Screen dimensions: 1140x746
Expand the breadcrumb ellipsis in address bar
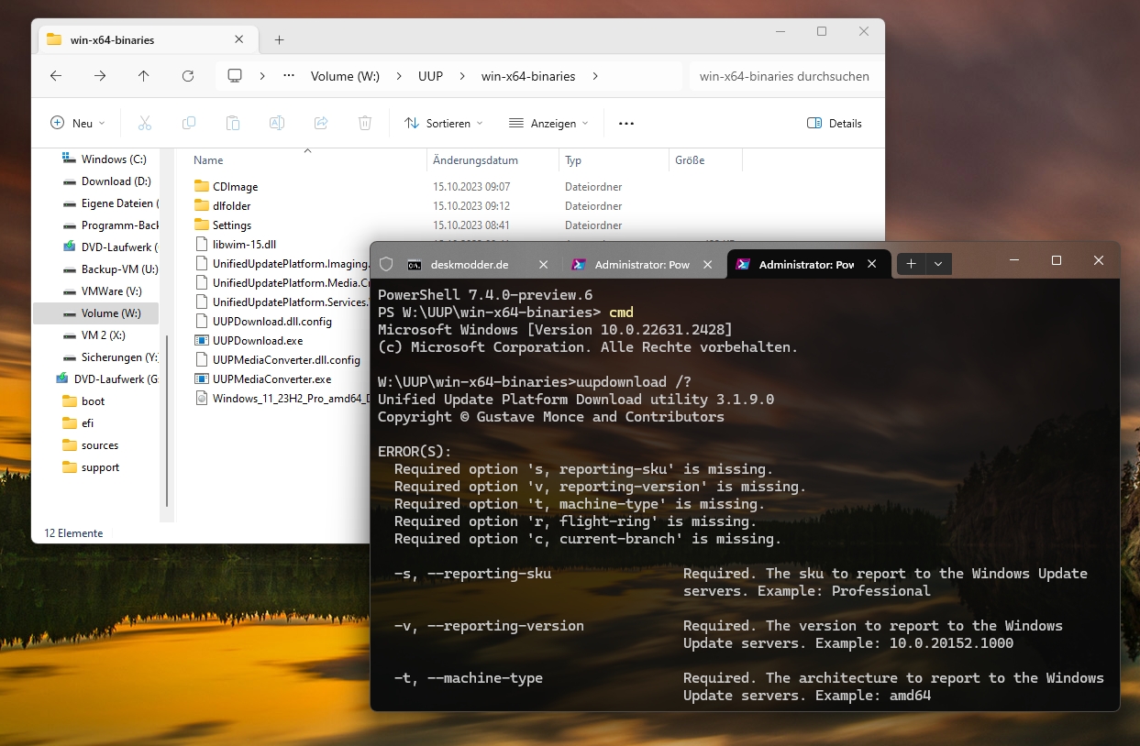coord(289,76)
